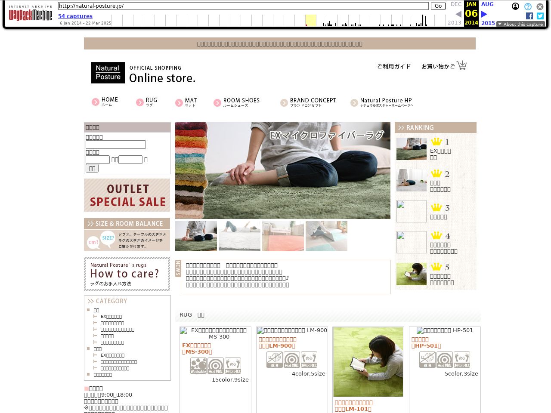Close the Wayback Machine toolbar
The image size is (551, 413).
[540, 6]
